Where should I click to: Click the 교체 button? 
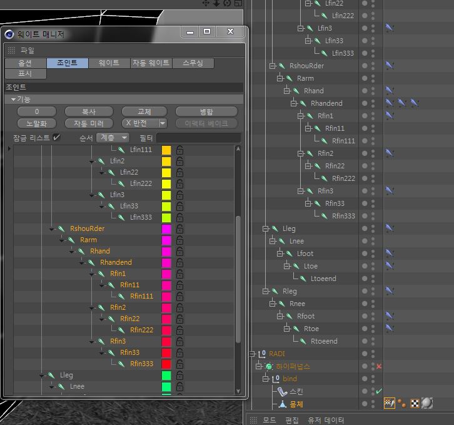coord(144,111)
